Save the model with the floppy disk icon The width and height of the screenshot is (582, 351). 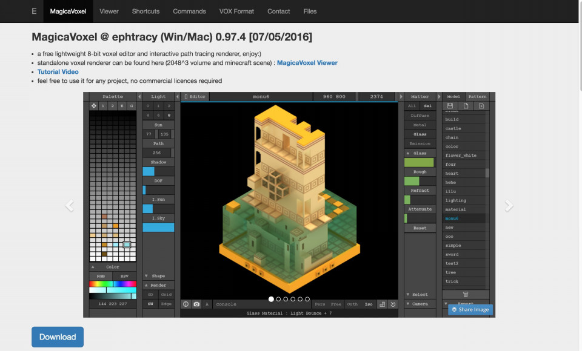(450, 106)
